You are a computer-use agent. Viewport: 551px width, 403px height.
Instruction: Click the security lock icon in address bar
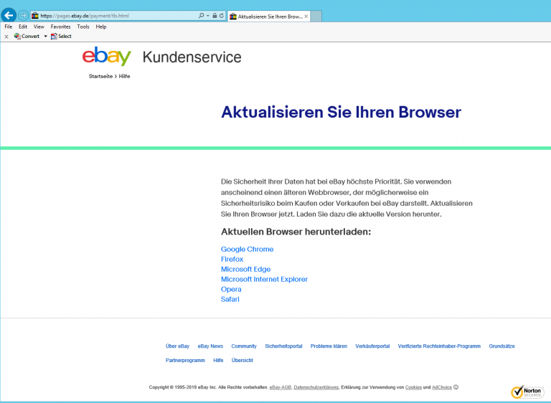coord(215,16)
